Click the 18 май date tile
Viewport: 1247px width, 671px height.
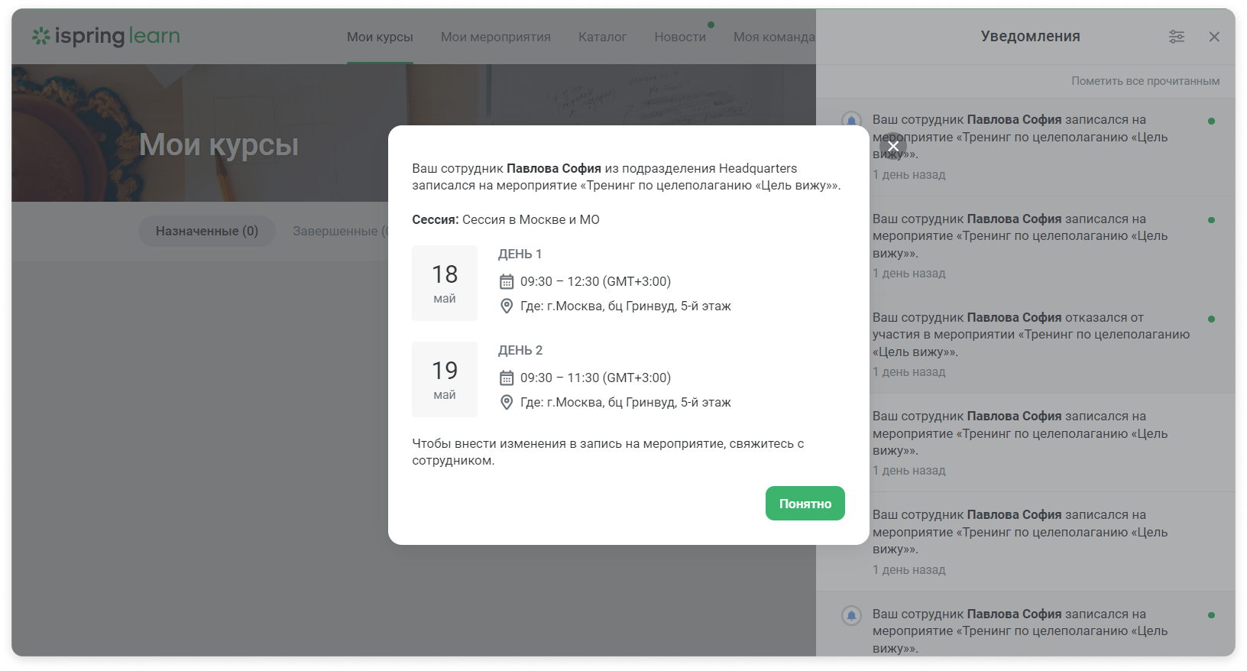tap(445, 283)
